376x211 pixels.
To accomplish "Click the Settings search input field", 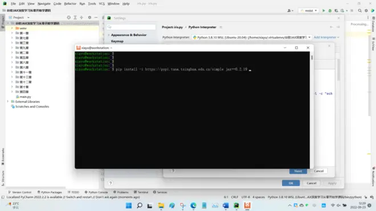I will point(131,27).
